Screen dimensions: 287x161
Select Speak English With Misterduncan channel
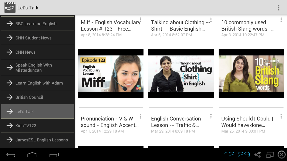point(38,68)
